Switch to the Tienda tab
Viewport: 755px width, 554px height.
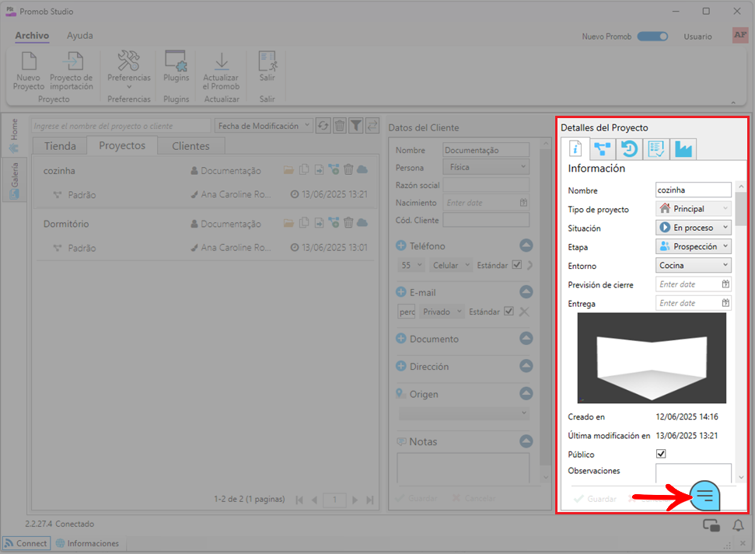[60, 146]
